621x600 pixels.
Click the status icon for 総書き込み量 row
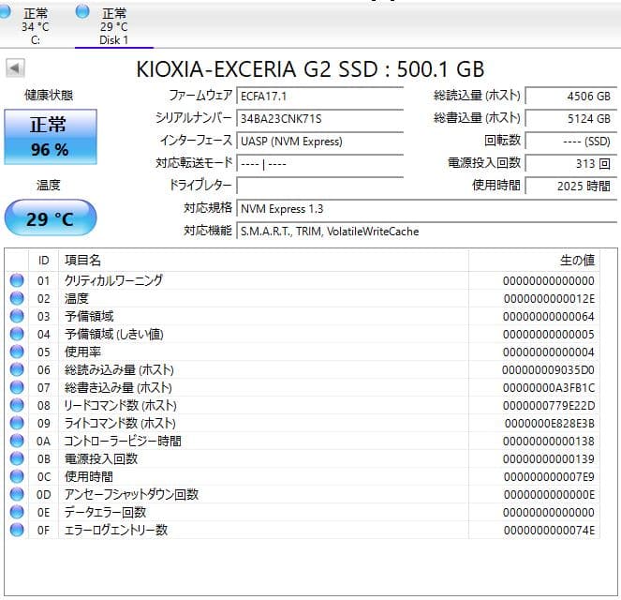tap(17, 387)
